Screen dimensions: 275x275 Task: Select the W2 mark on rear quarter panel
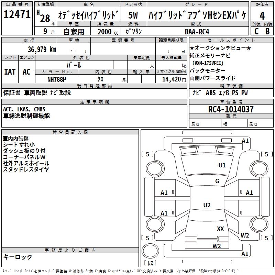point(245,235)
